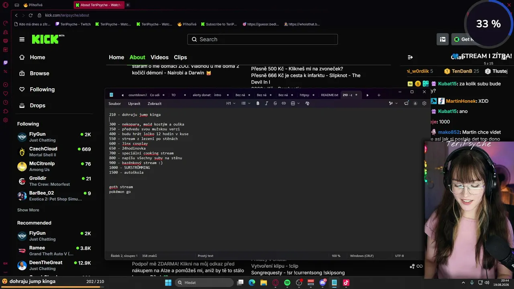Image resolution: width=514 pixels, height=289 pixels.
Task: Open the TeriPsyche - Twitch bookmark
Action: (x=73, y=24)
